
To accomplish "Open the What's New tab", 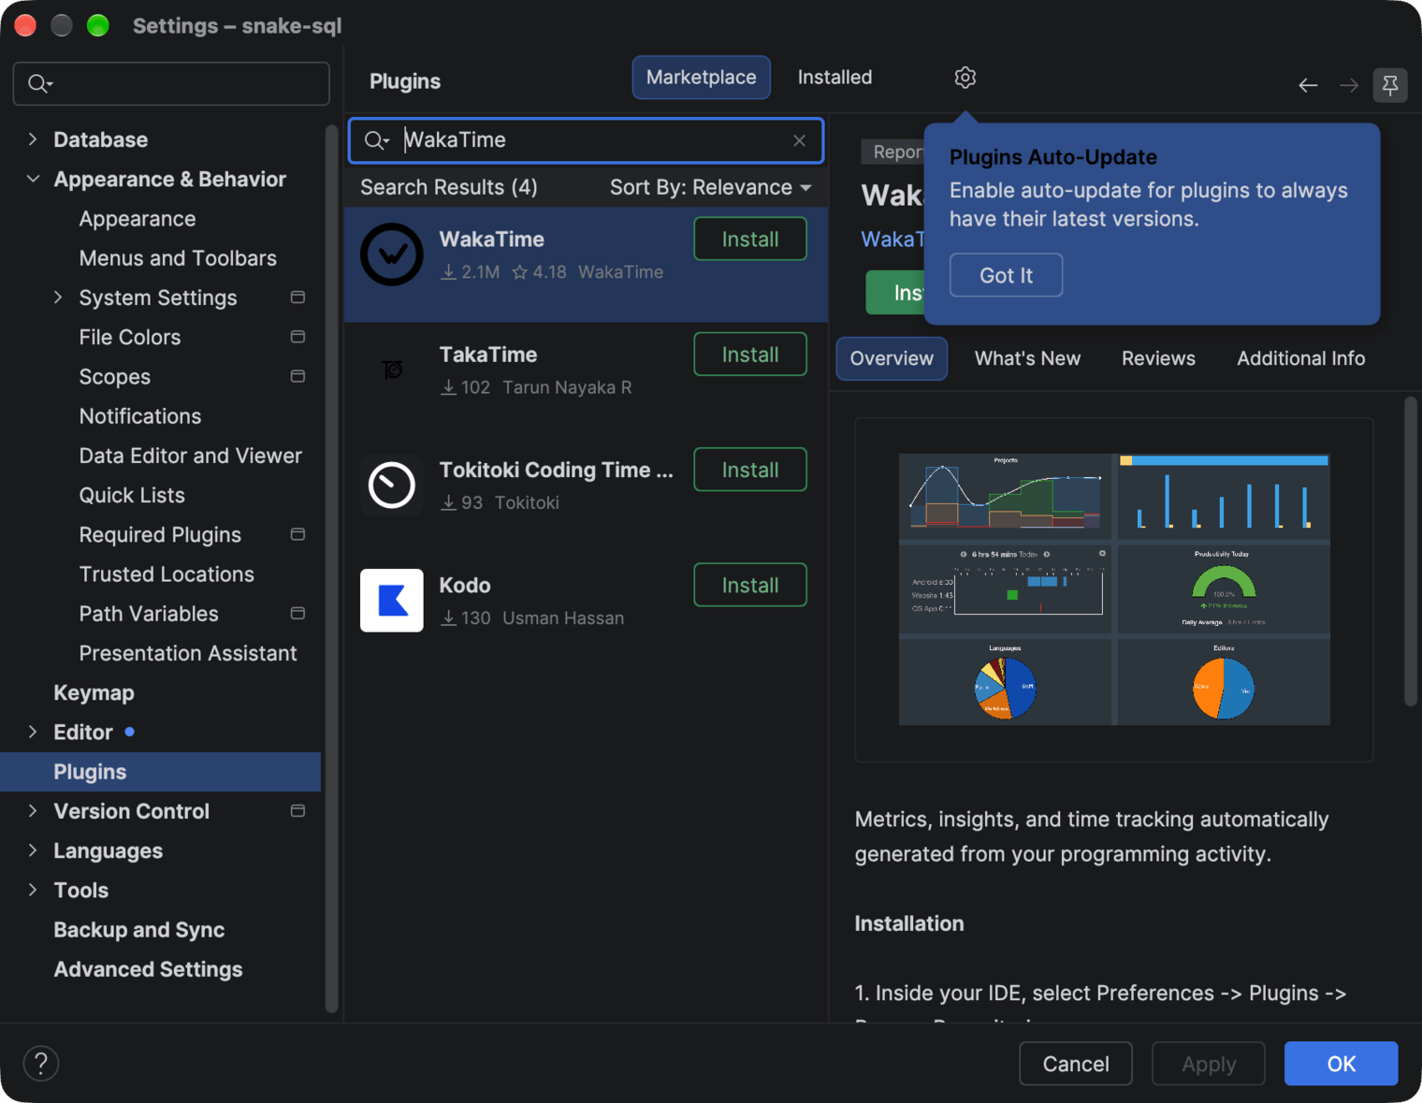I will click(x=1027, y=358).
